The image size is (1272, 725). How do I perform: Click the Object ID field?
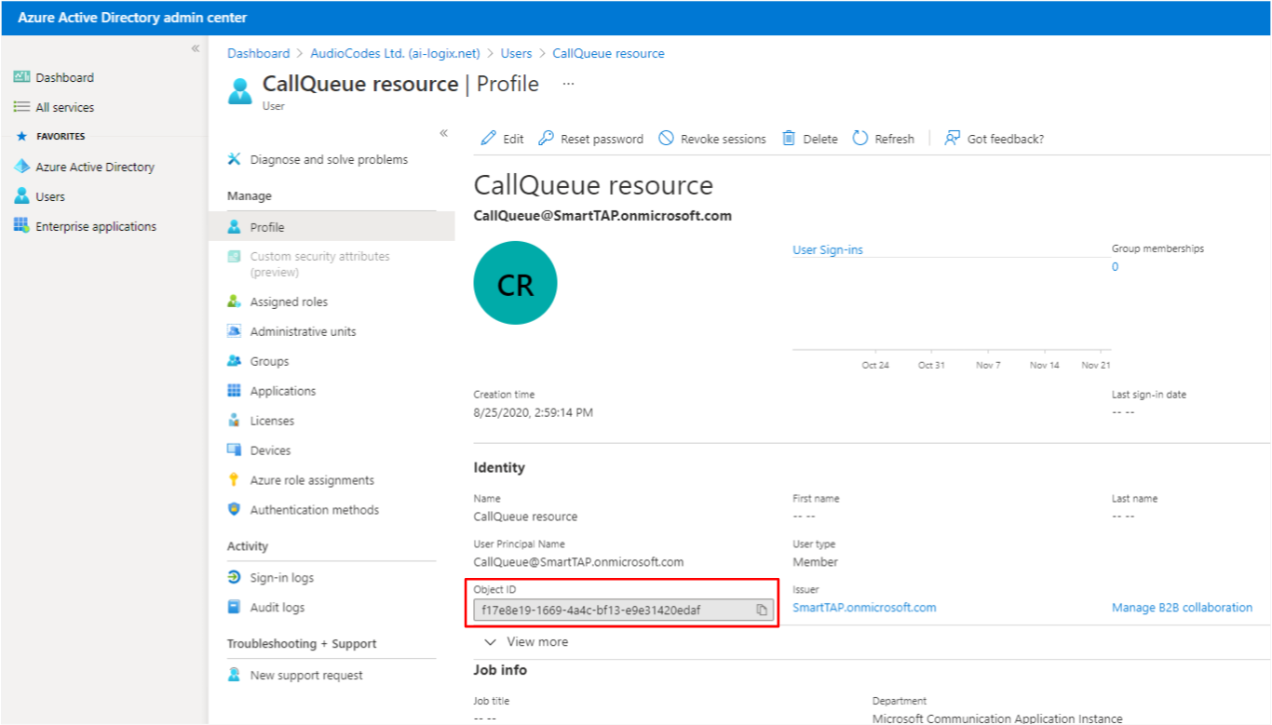tap(623, 611)
